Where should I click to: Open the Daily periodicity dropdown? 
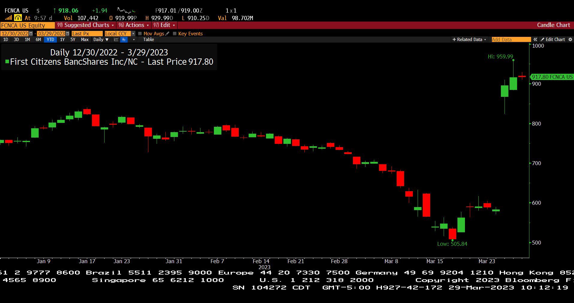[x=101, y=40]
